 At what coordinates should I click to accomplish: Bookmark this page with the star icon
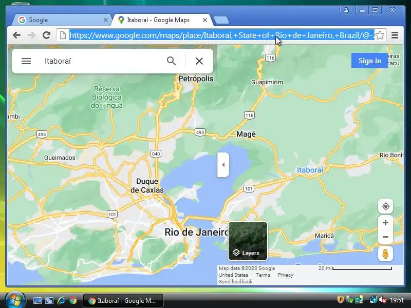pos(380,35)
